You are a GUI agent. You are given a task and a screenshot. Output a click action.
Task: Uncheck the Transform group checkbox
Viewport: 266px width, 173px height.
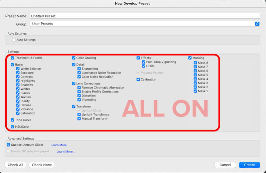pyautogui.click(x=73, y=106)
